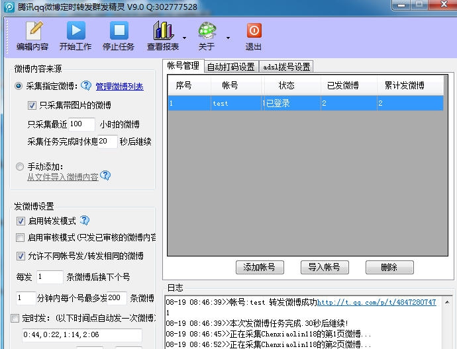Screen dimensions: 457x349
Task: Close the window
Action: pos(443,5)
